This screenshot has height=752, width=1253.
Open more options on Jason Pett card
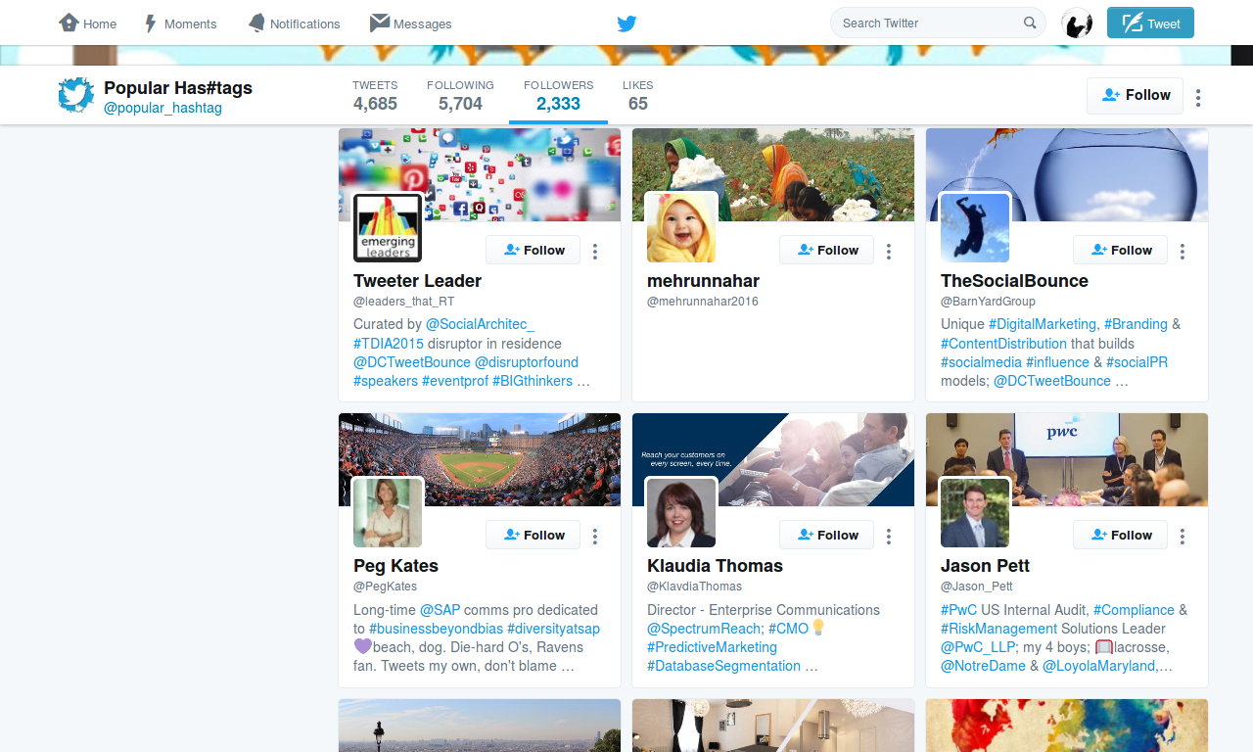[1183, 537]
